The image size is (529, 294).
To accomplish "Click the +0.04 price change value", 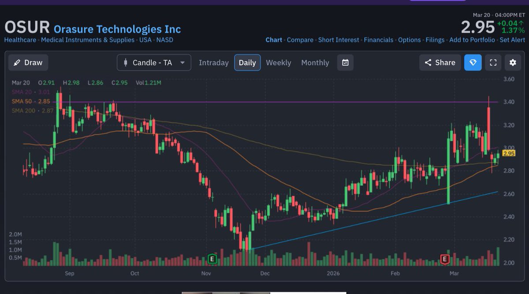I will 511,23.
